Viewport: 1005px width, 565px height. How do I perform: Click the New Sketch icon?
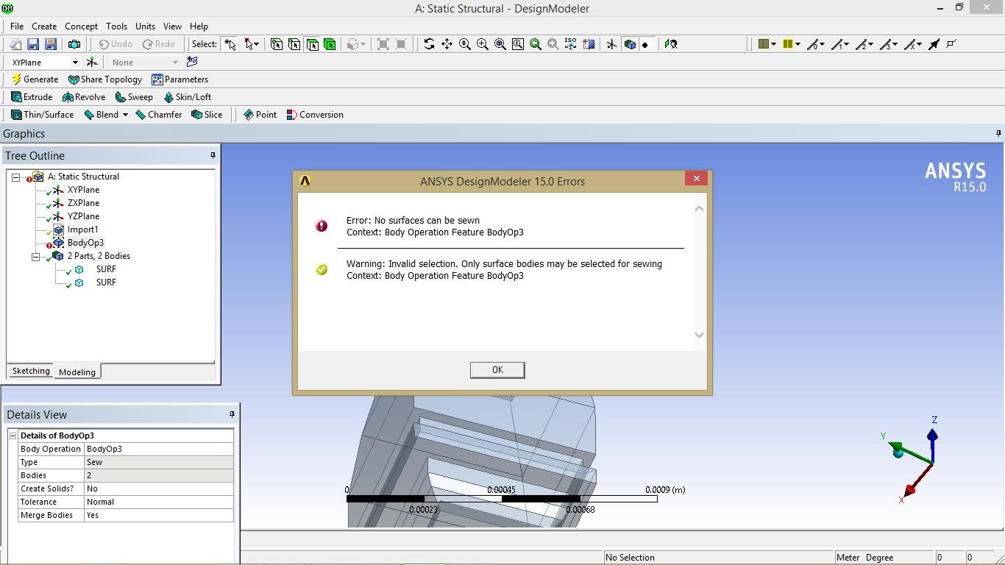192,63
